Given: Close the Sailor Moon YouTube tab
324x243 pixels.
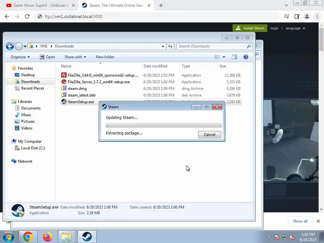Looking at the screenshot, I should tap(73, 6).
